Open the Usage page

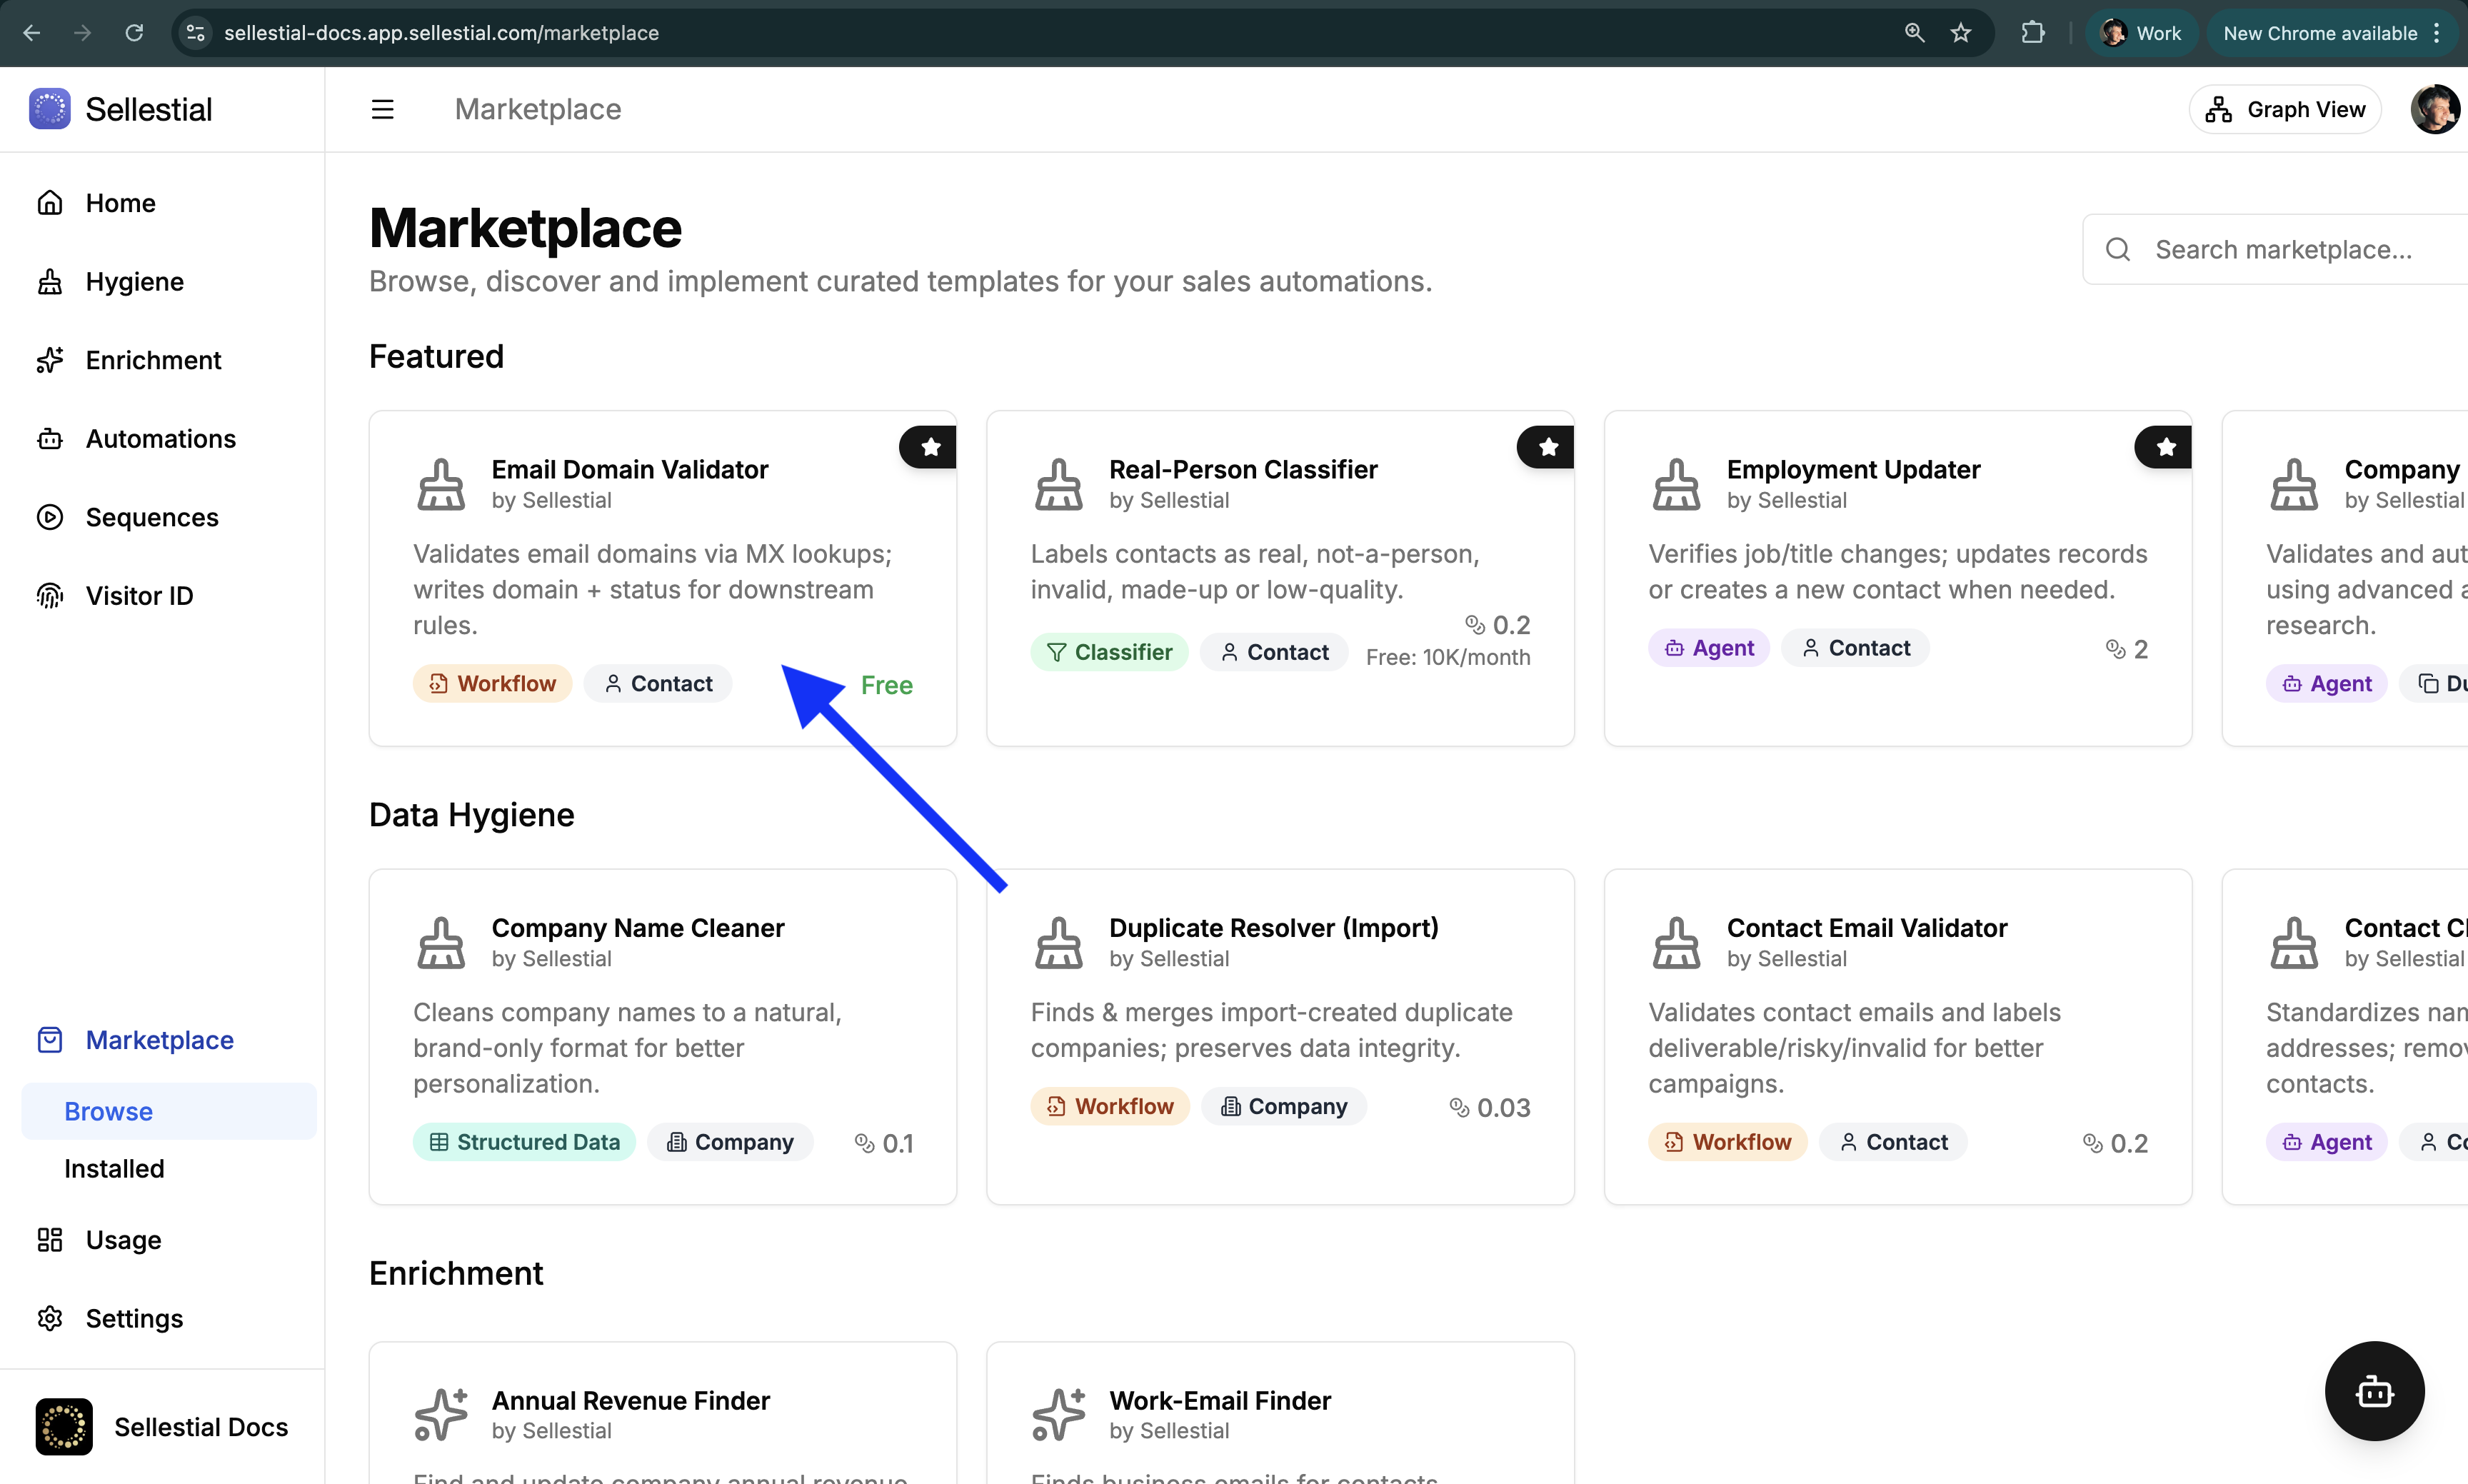(x=123, y=1239)
